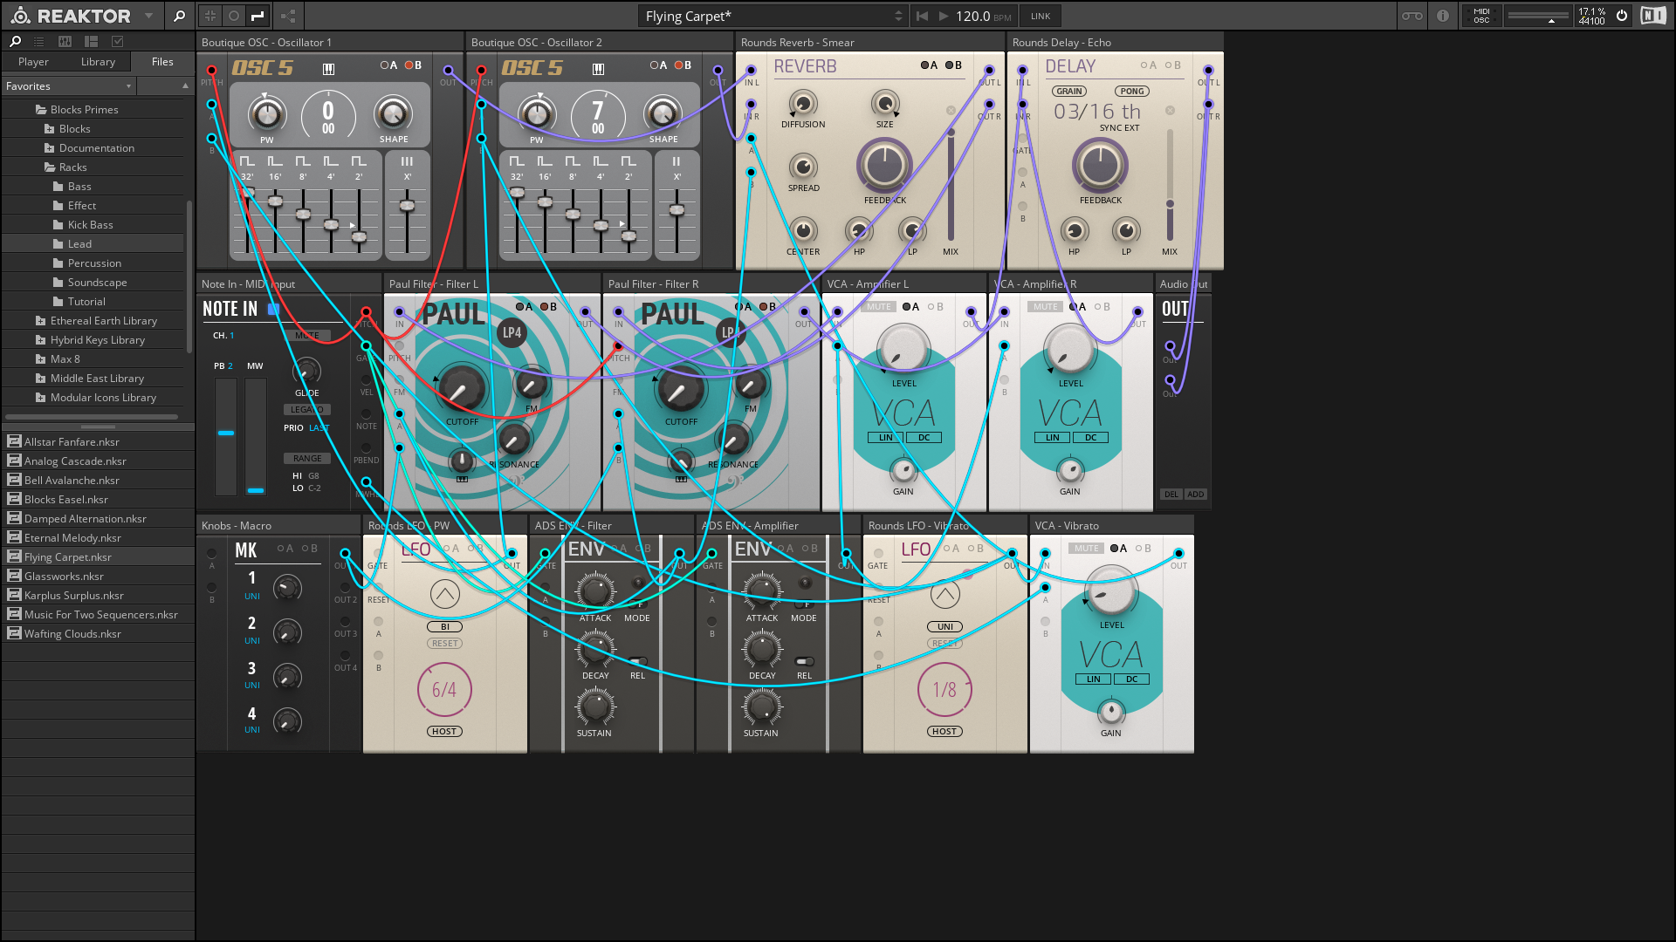The height and width of the screenshot is (942, 1676).
Task: Open the recorder tape icon
Action: (1412, 16)
